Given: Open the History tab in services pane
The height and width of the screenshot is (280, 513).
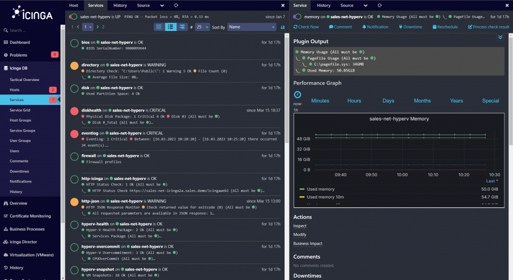Looking at the screenshot, I should pos(120,5).
